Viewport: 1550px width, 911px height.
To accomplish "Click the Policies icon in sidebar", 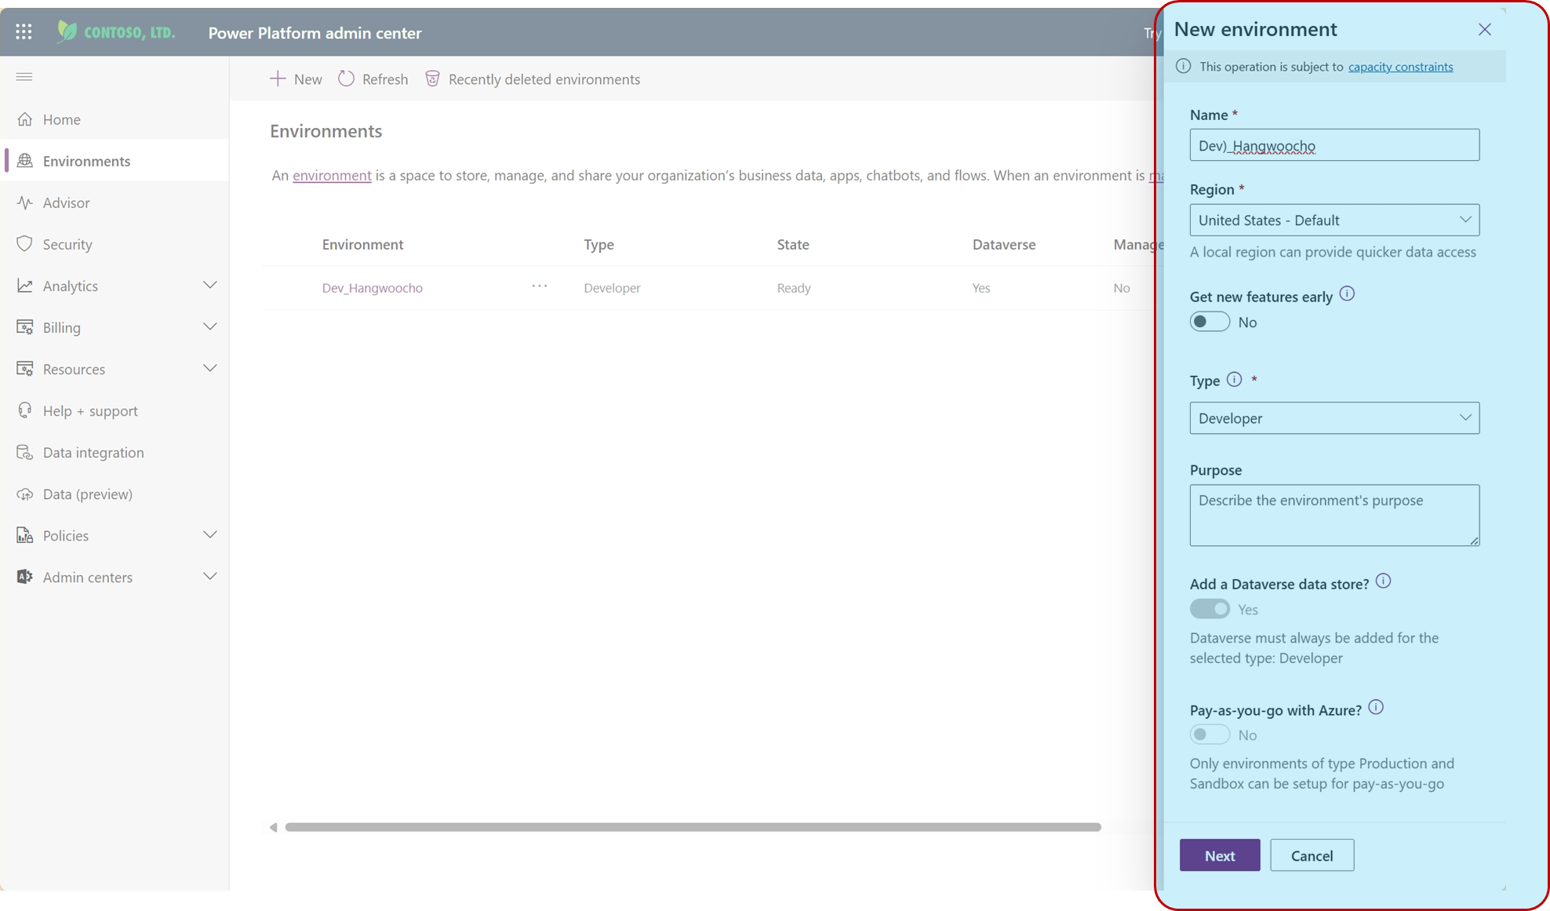I will coord(25,535).
